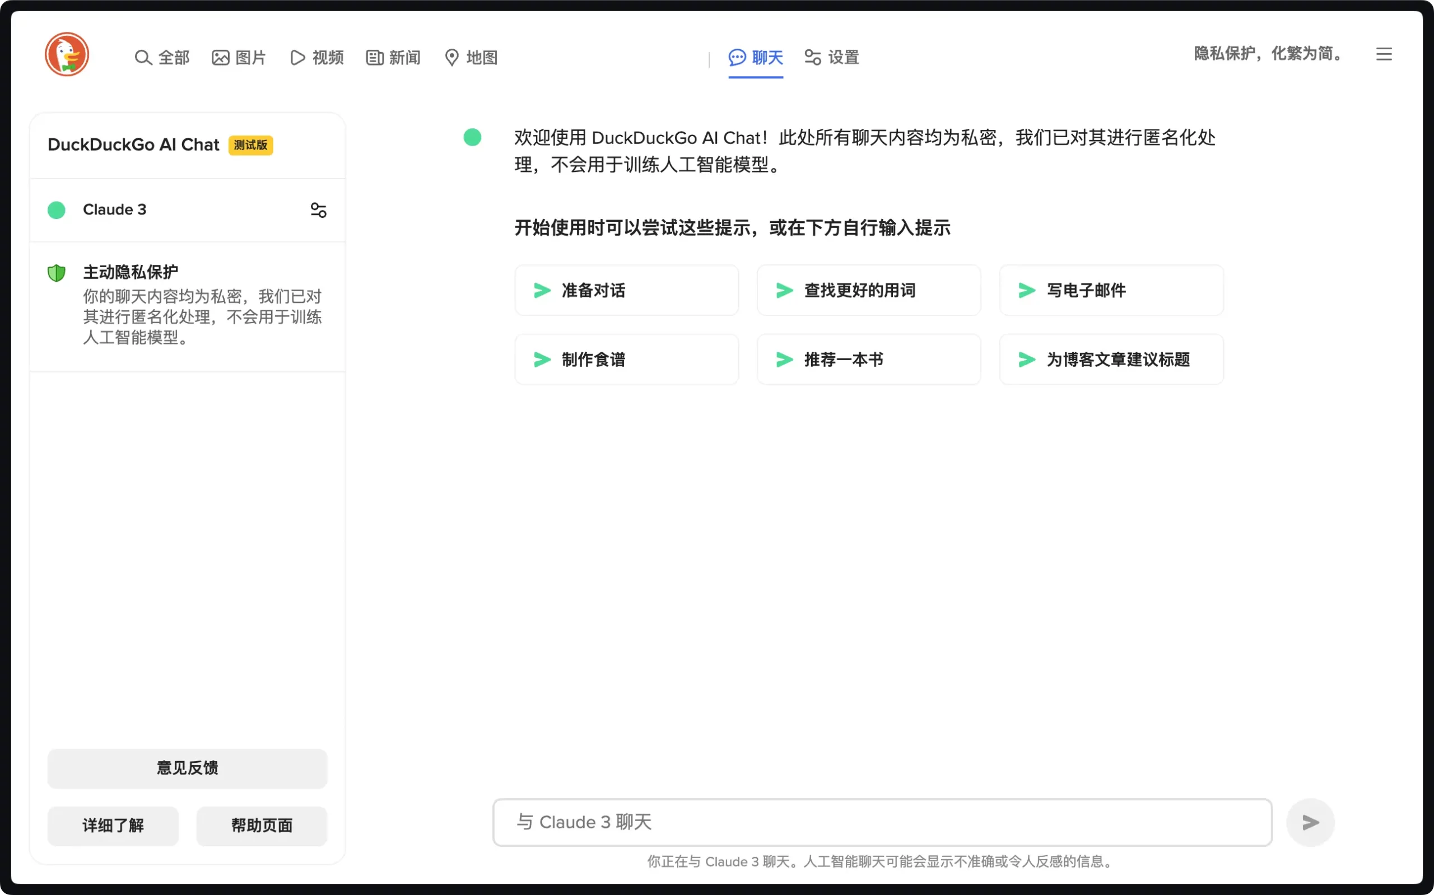Click the 意见反馈 feedback button
The height and width of the screenshot is (895, 1434).
click(188, 768)
